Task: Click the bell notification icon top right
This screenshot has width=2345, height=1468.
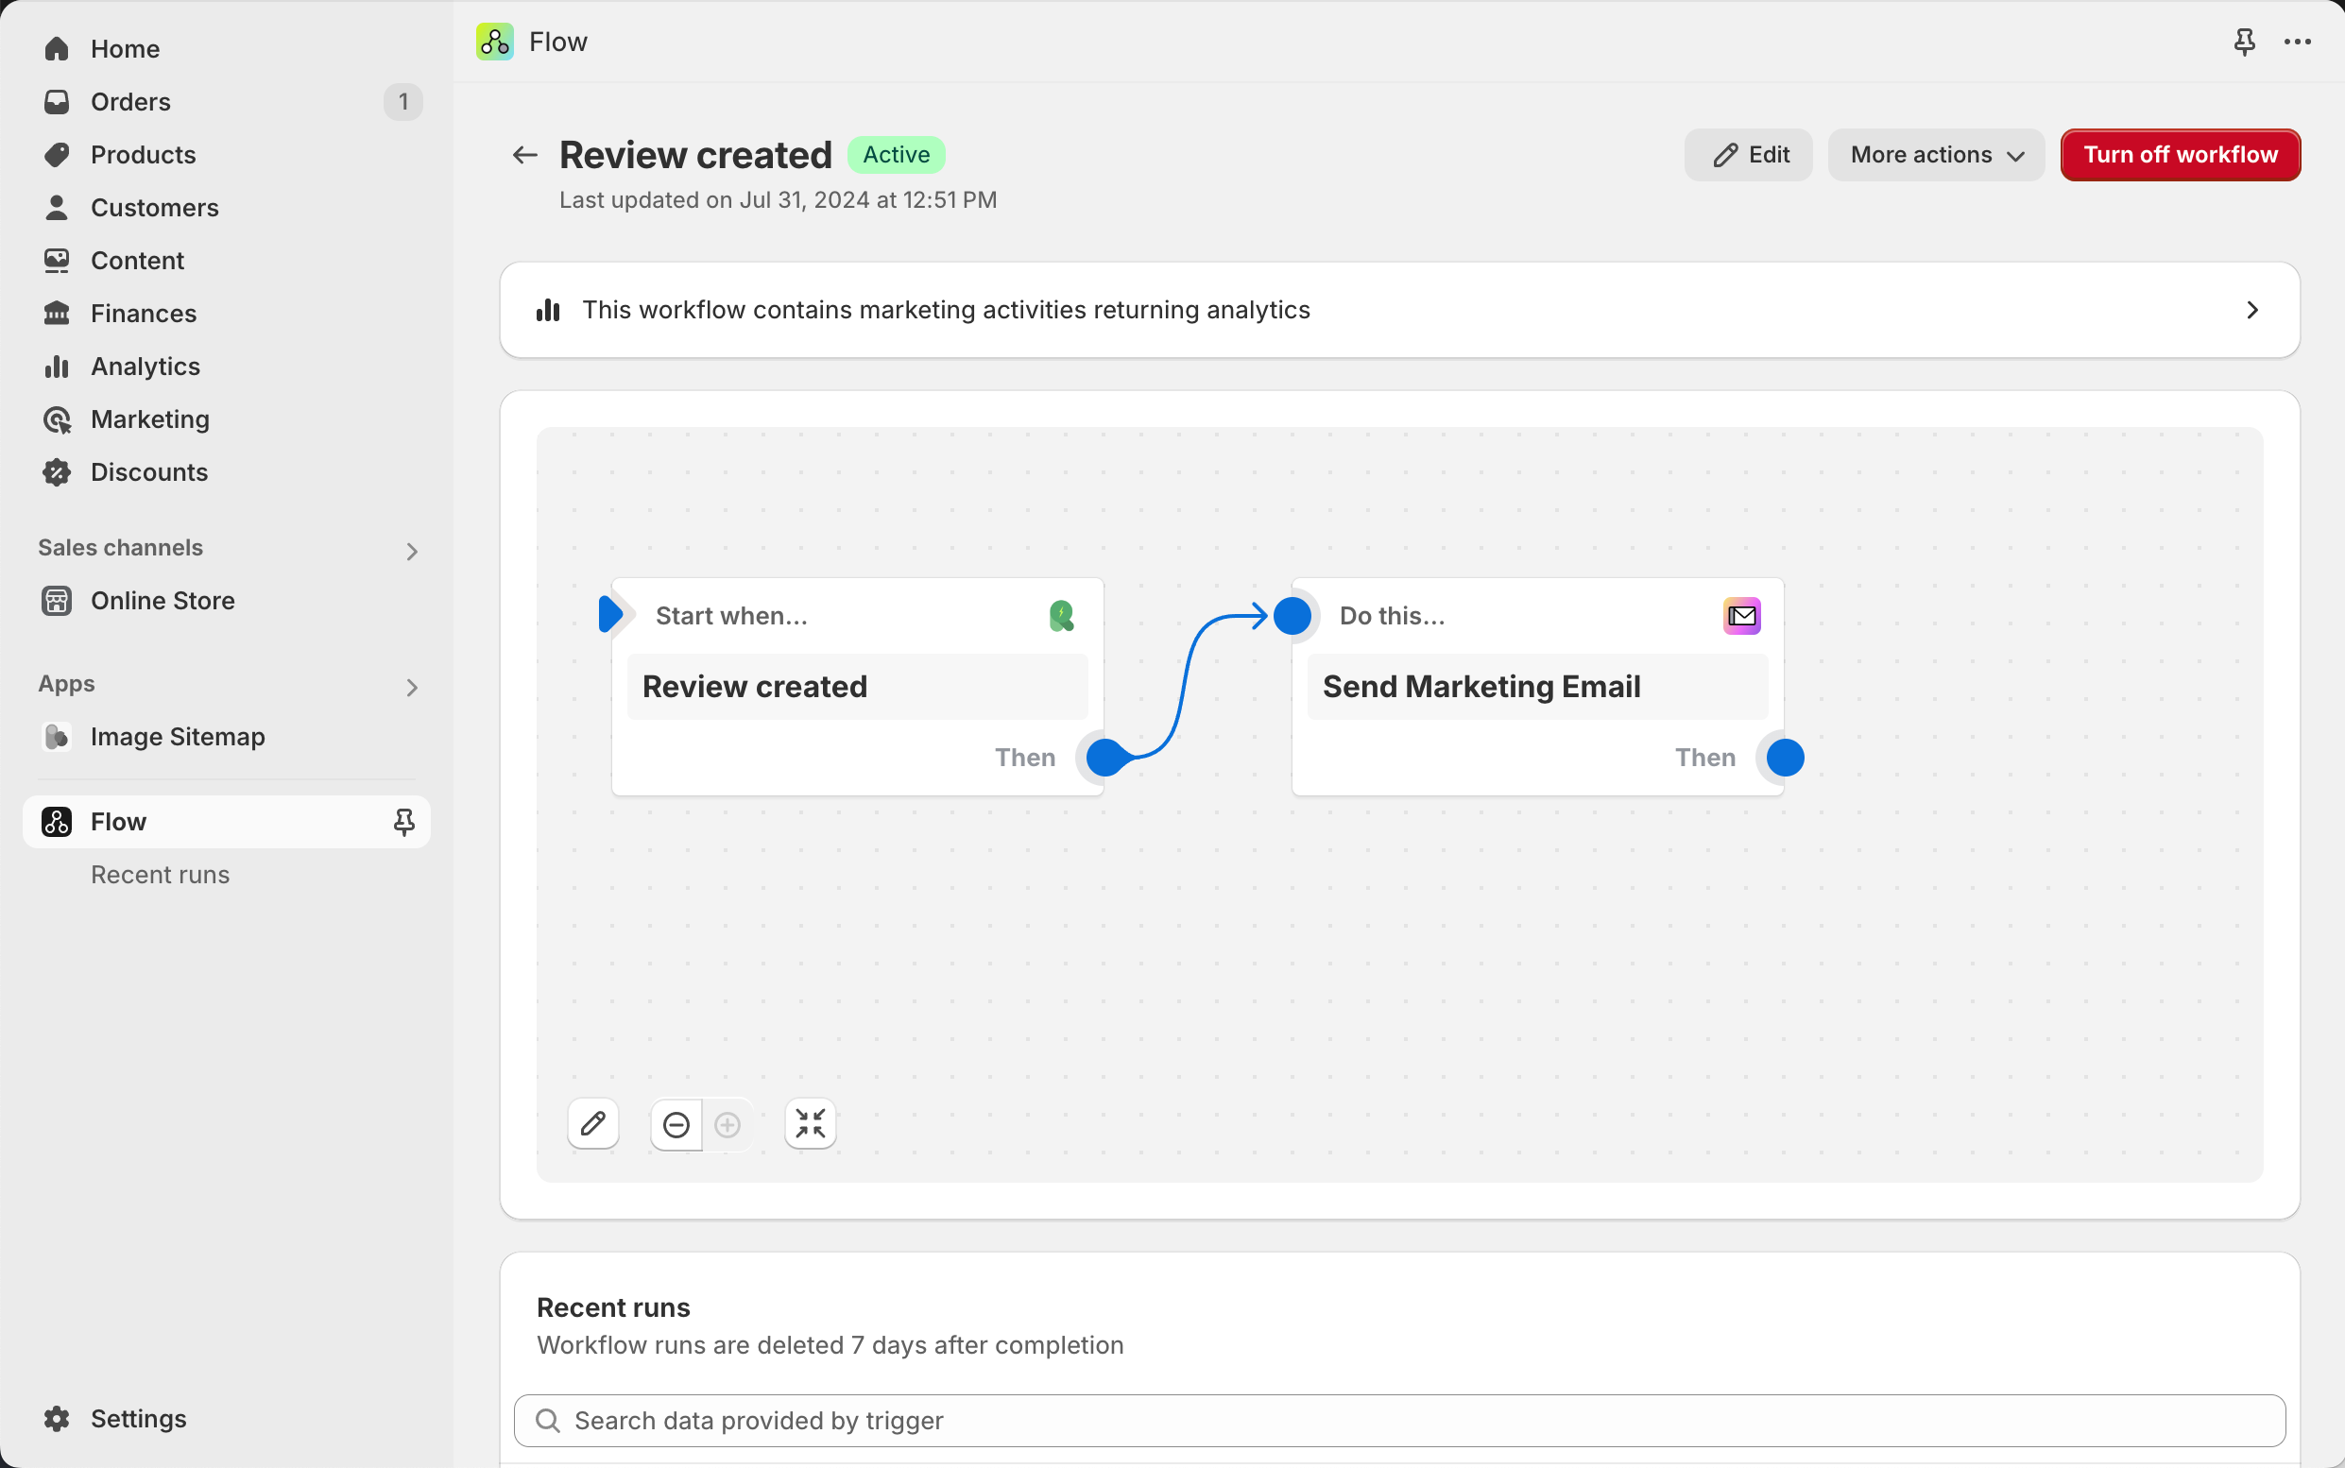Action: (2244, 41)
